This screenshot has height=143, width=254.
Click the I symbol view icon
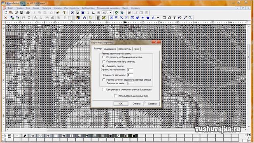coord(88,13)
